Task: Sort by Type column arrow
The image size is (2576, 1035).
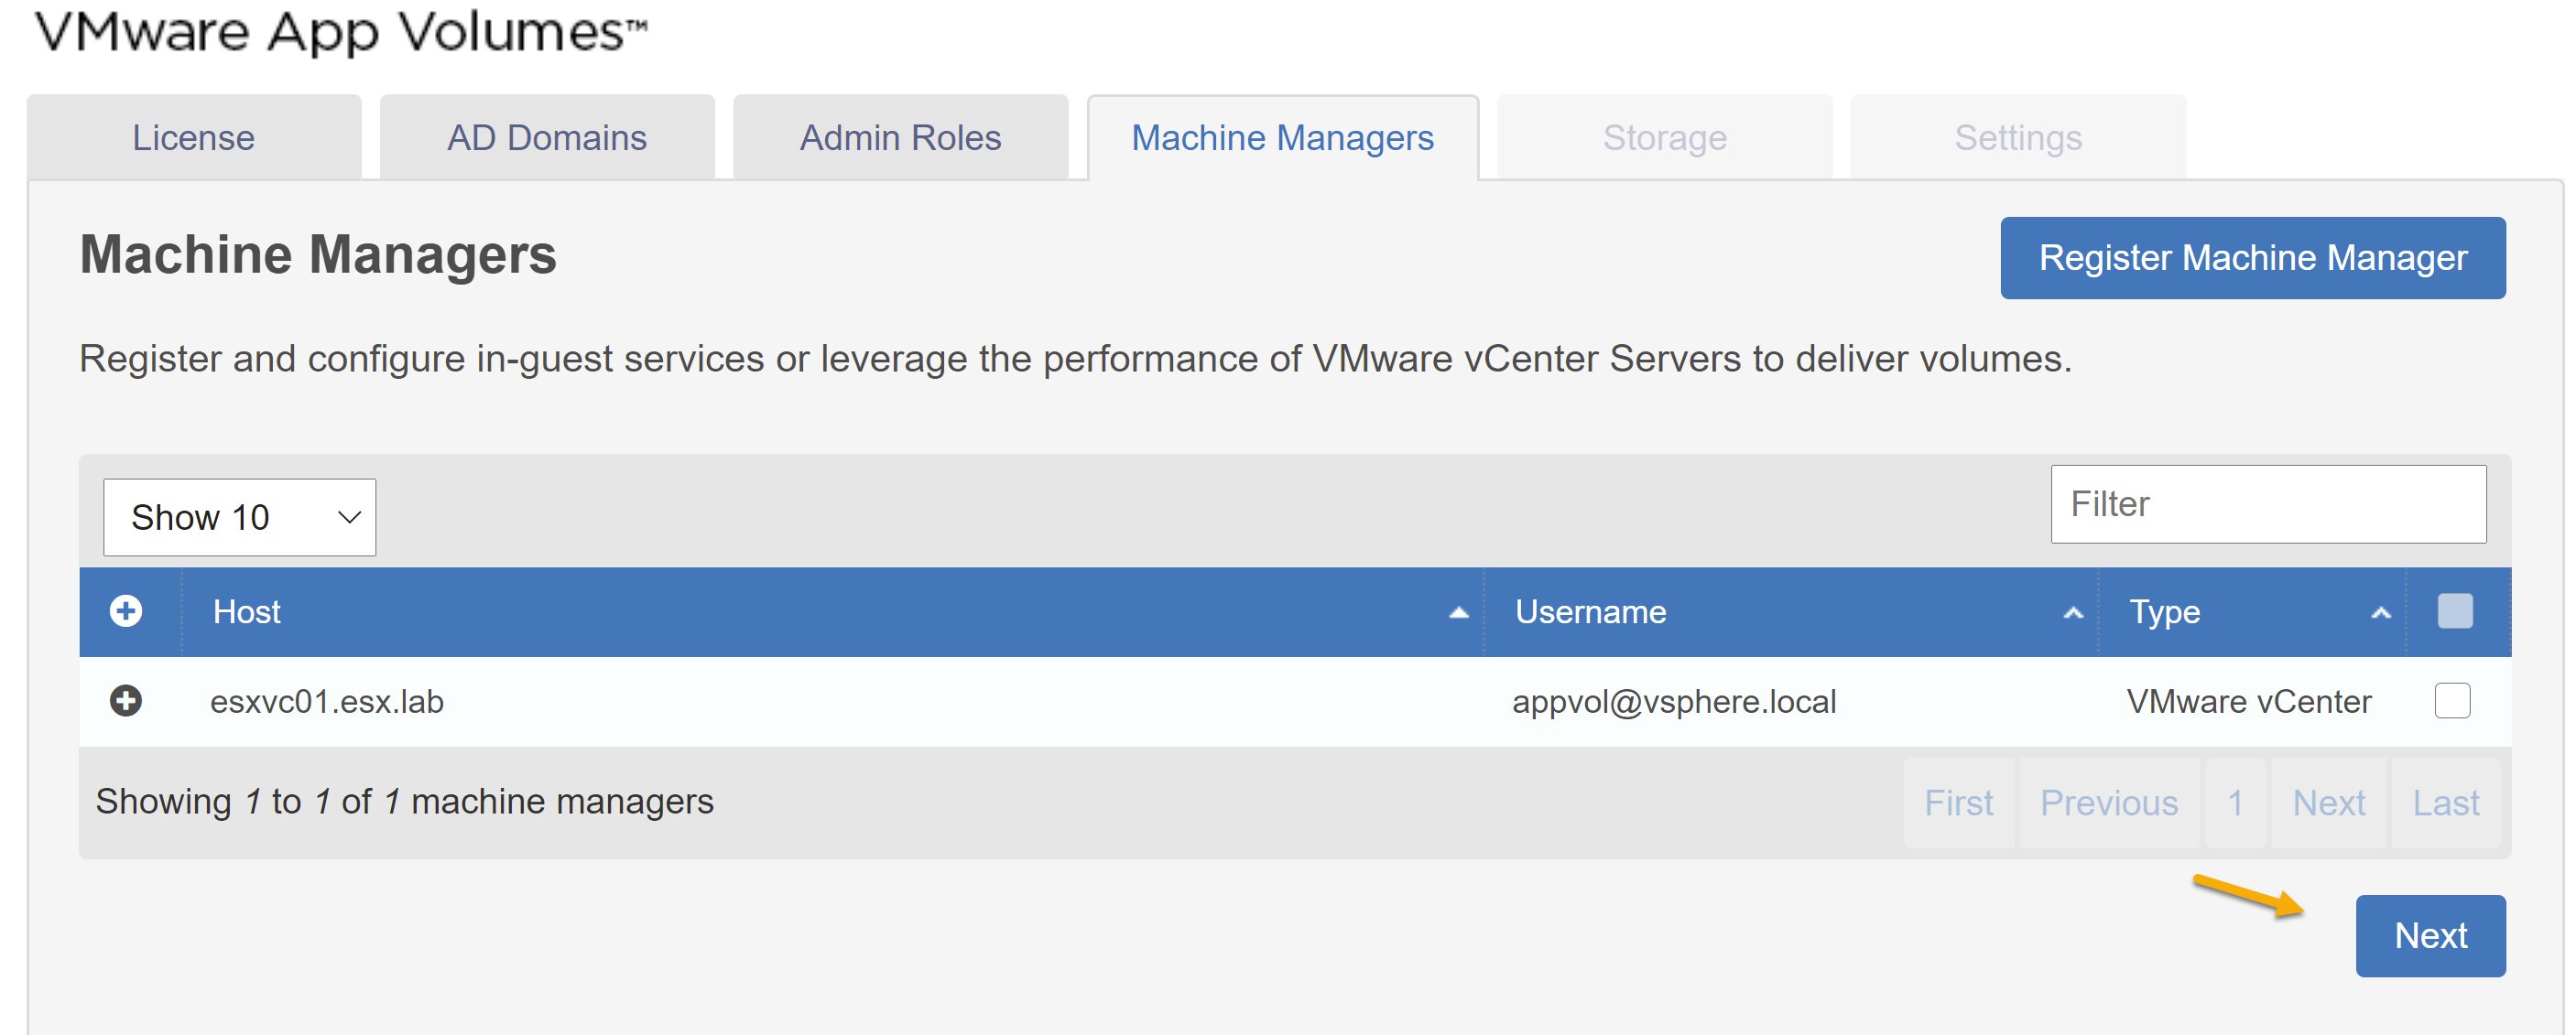Action: tap(2381, 612)
